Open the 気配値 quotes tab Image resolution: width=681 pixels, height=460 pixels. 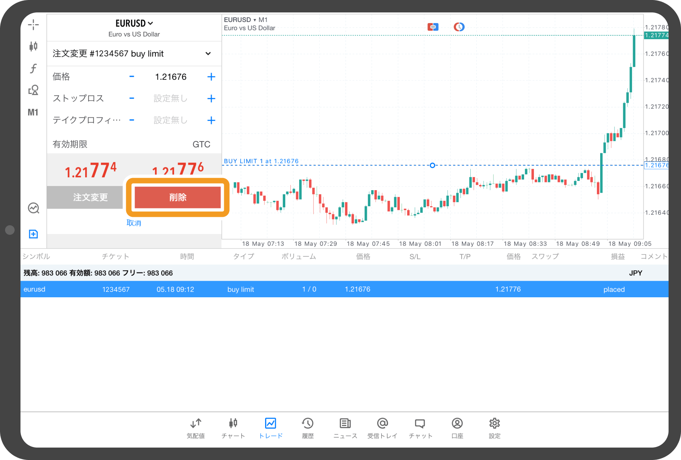[x=196, y=428]
